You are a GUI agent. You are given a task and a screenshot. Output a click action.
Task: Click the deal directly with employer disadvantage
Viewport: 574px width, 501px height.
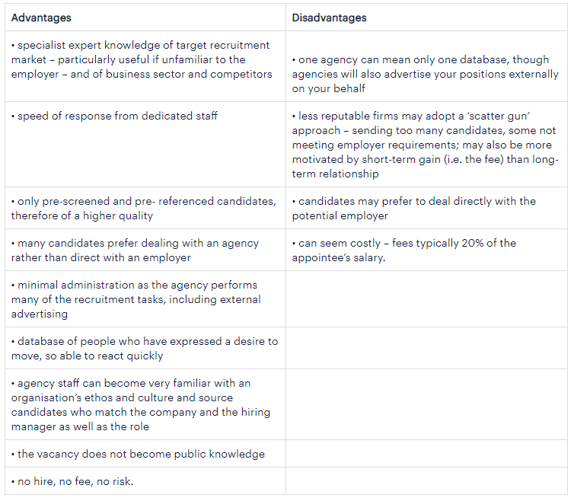pos(414,208)
